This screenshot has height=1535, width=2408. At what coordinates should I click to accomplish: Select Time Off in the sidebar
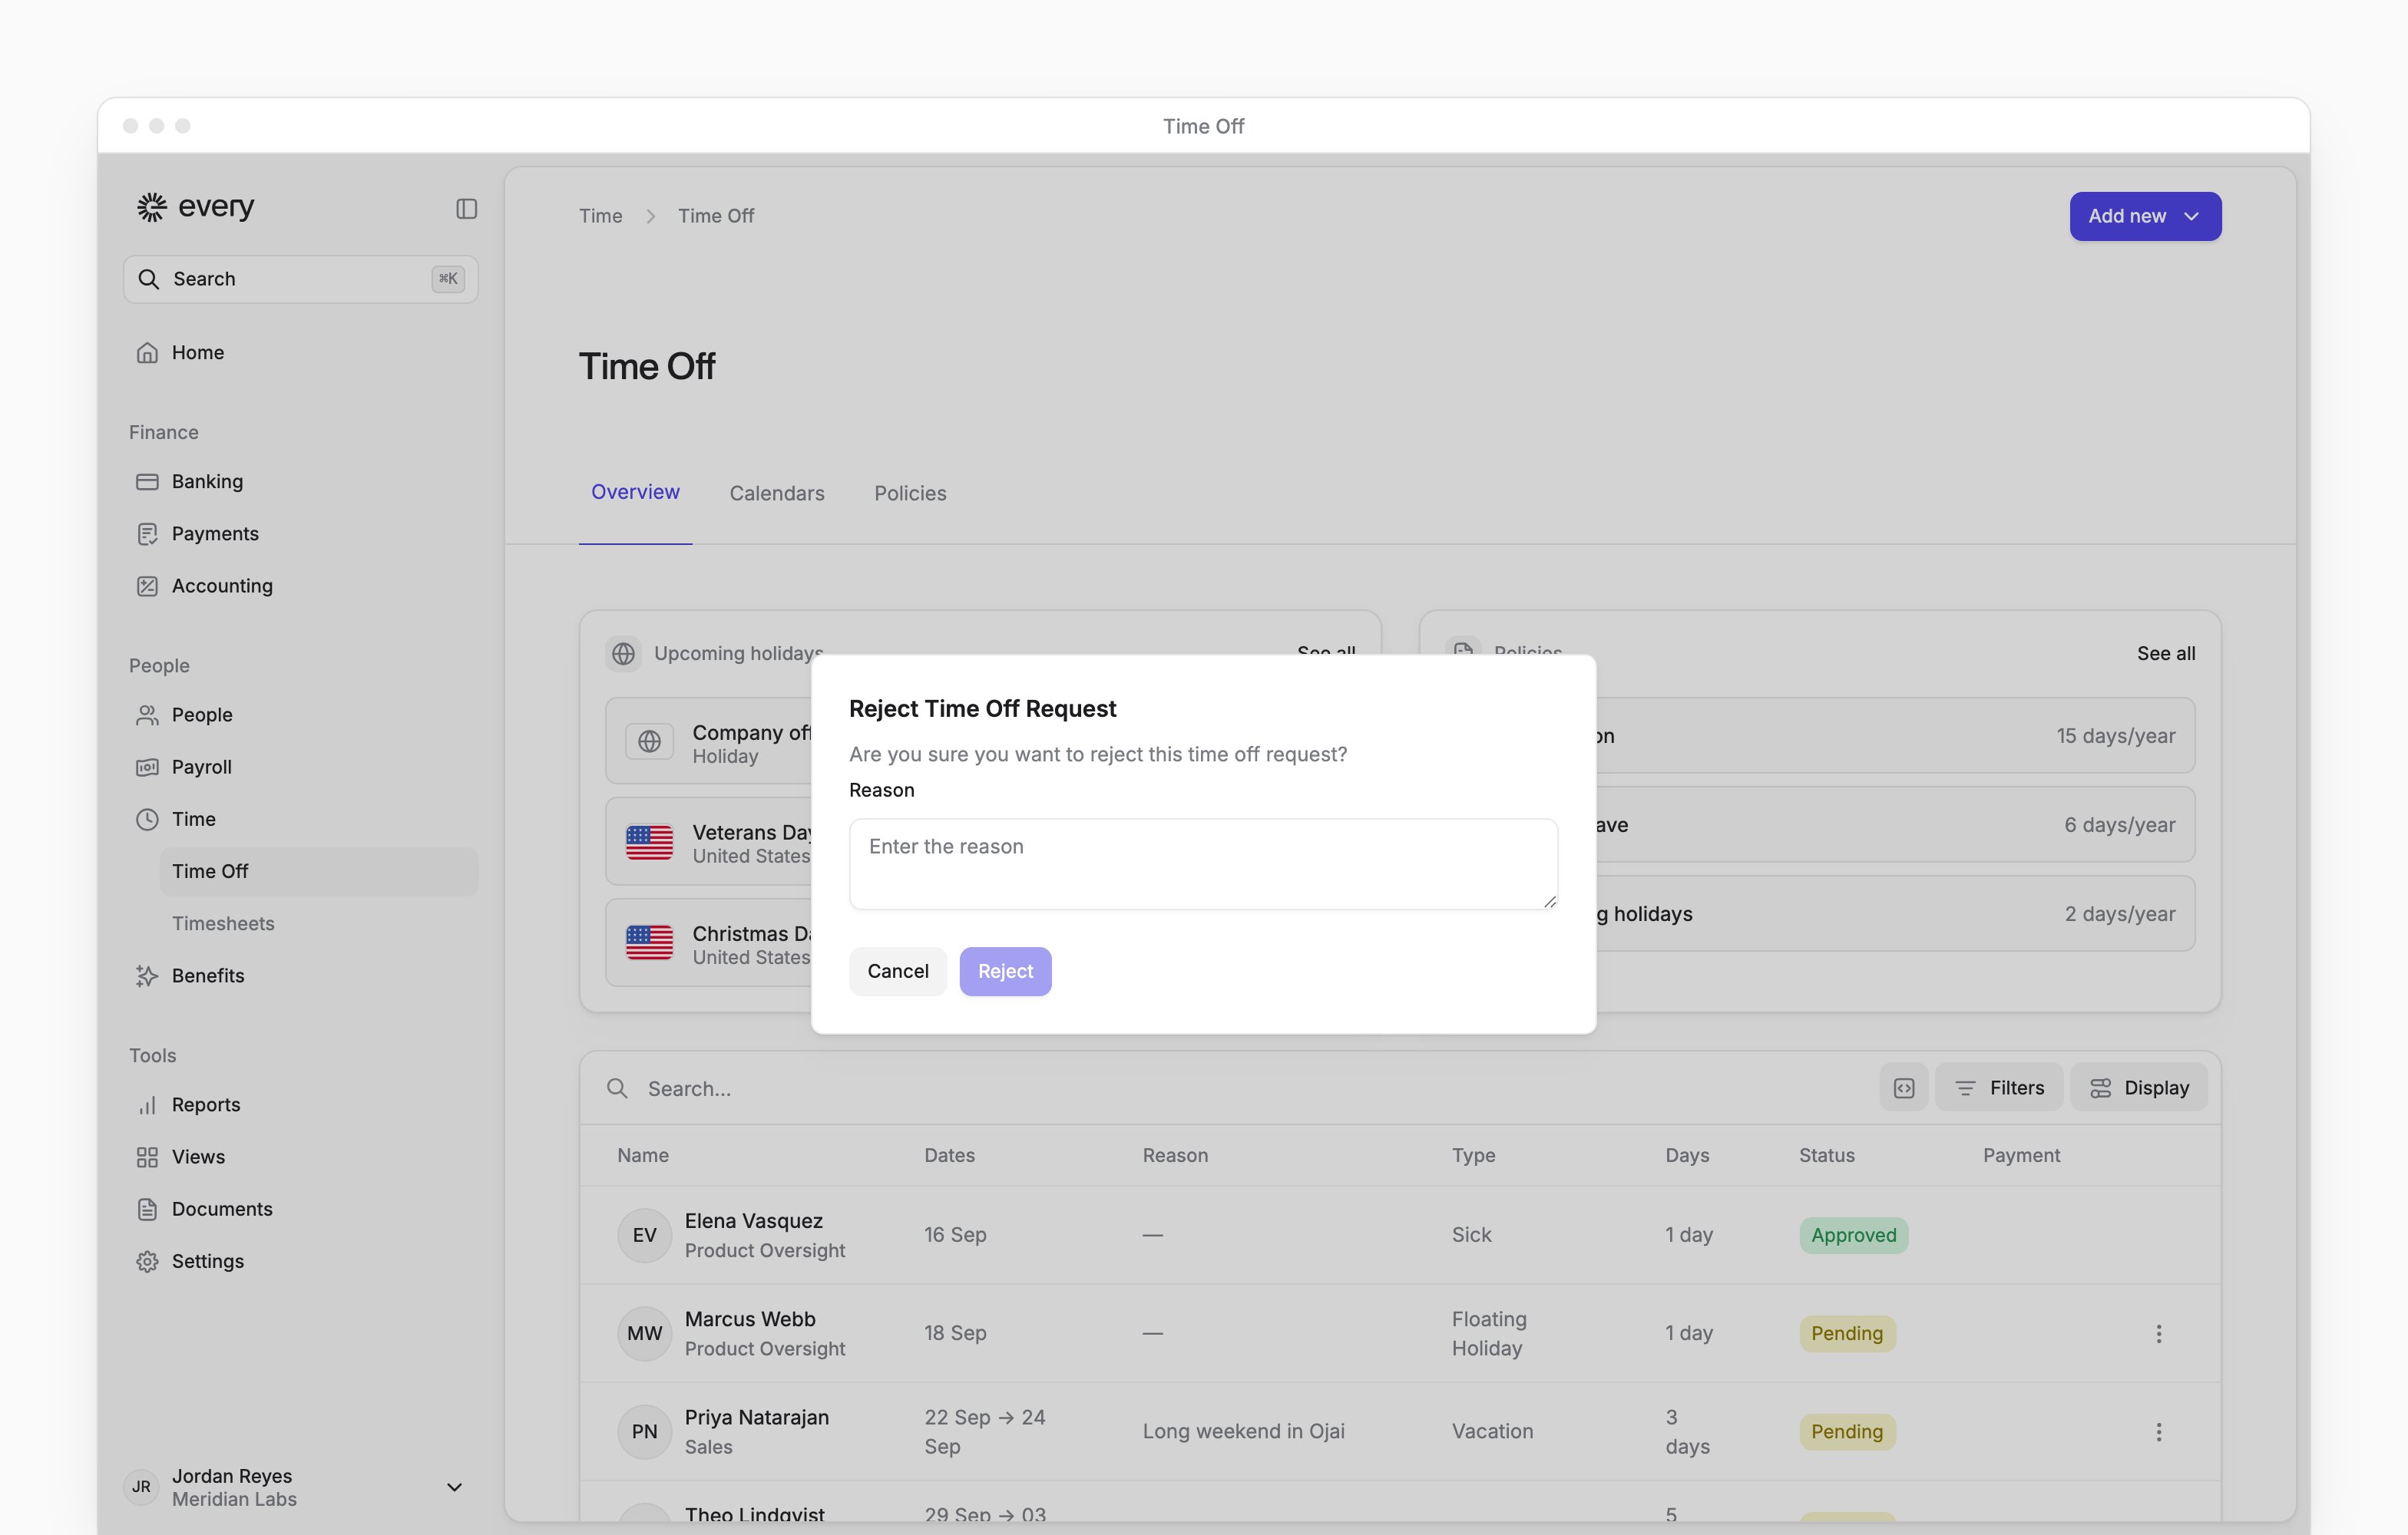pos(319,871)
